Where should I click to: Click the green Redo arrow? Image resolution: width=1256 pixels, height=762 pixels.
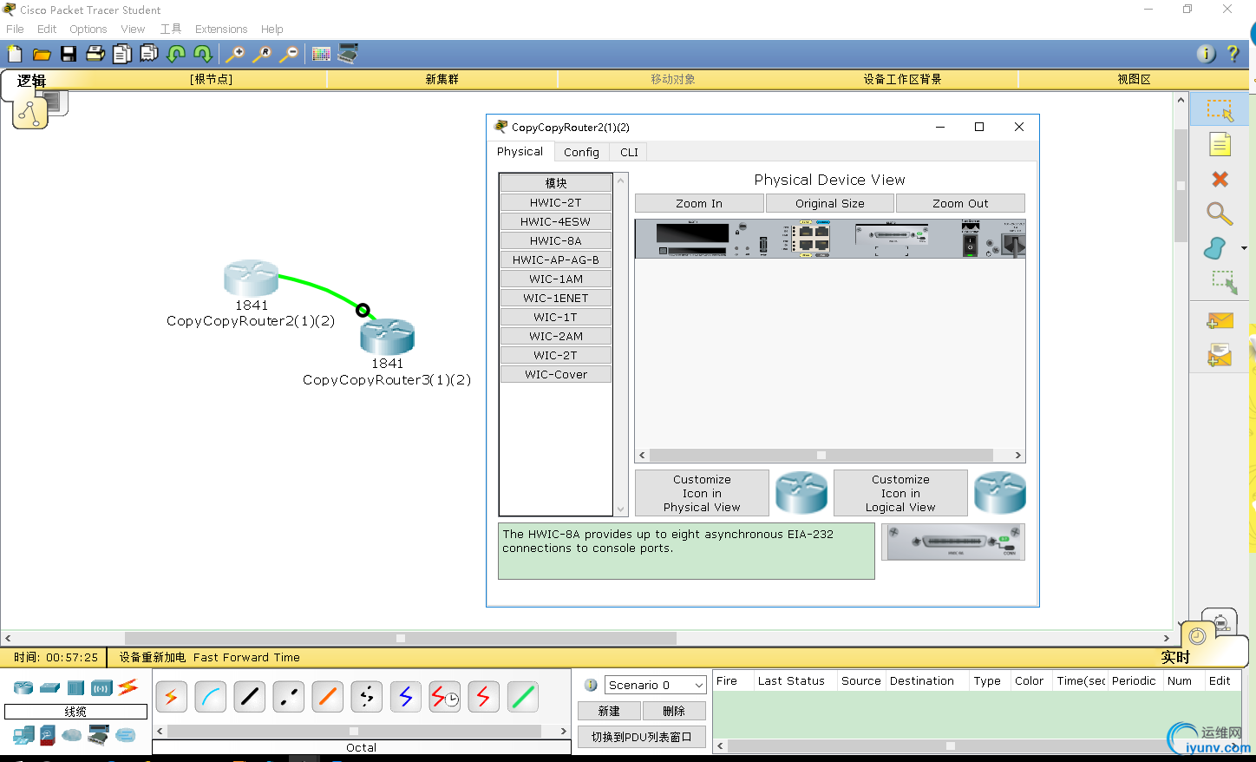click(x=203, y=54)
